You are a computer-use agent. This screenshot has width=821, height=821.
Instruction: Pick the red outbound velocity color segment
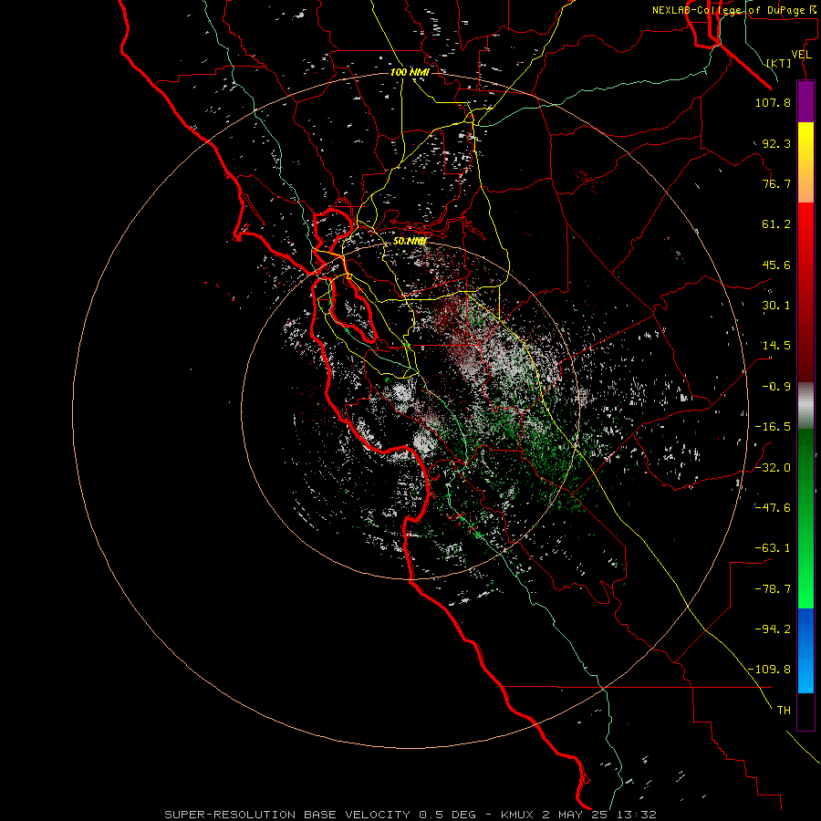click(805, 292)
